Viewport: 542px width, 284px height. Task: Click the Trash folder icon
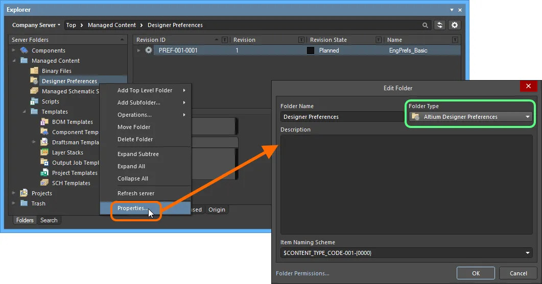coord(24,203)
